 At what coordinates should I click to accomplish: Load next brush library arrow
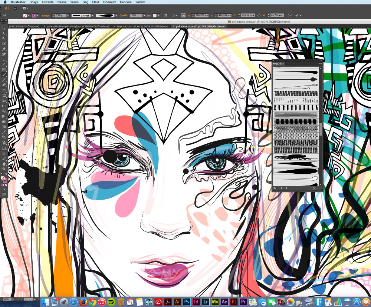286,188
